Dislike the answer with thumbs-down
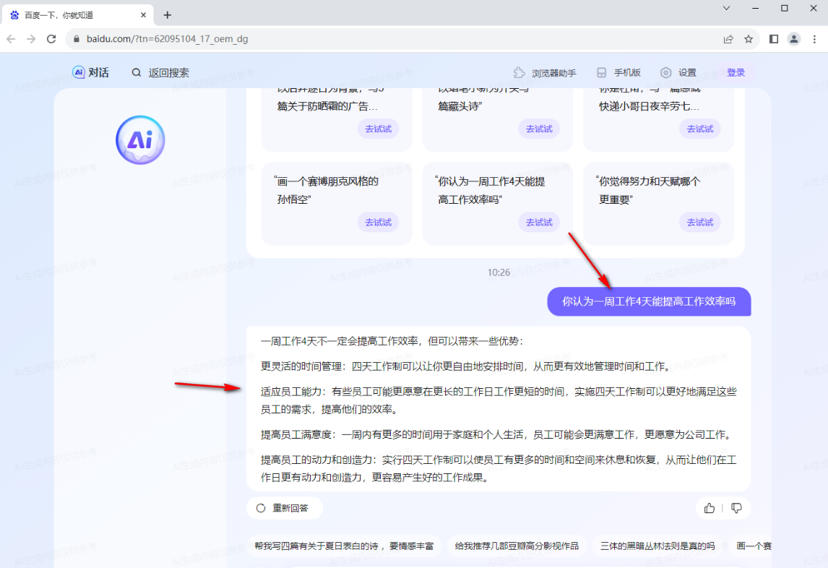828x568 pixels. (736, 508)
